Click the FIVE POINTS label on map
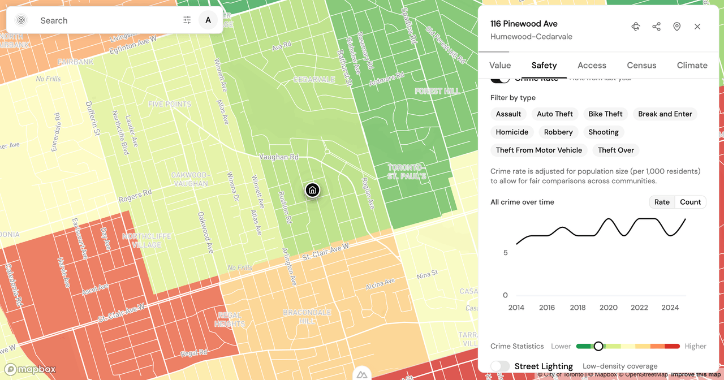The image size is (724, 380). coord(170,105)
